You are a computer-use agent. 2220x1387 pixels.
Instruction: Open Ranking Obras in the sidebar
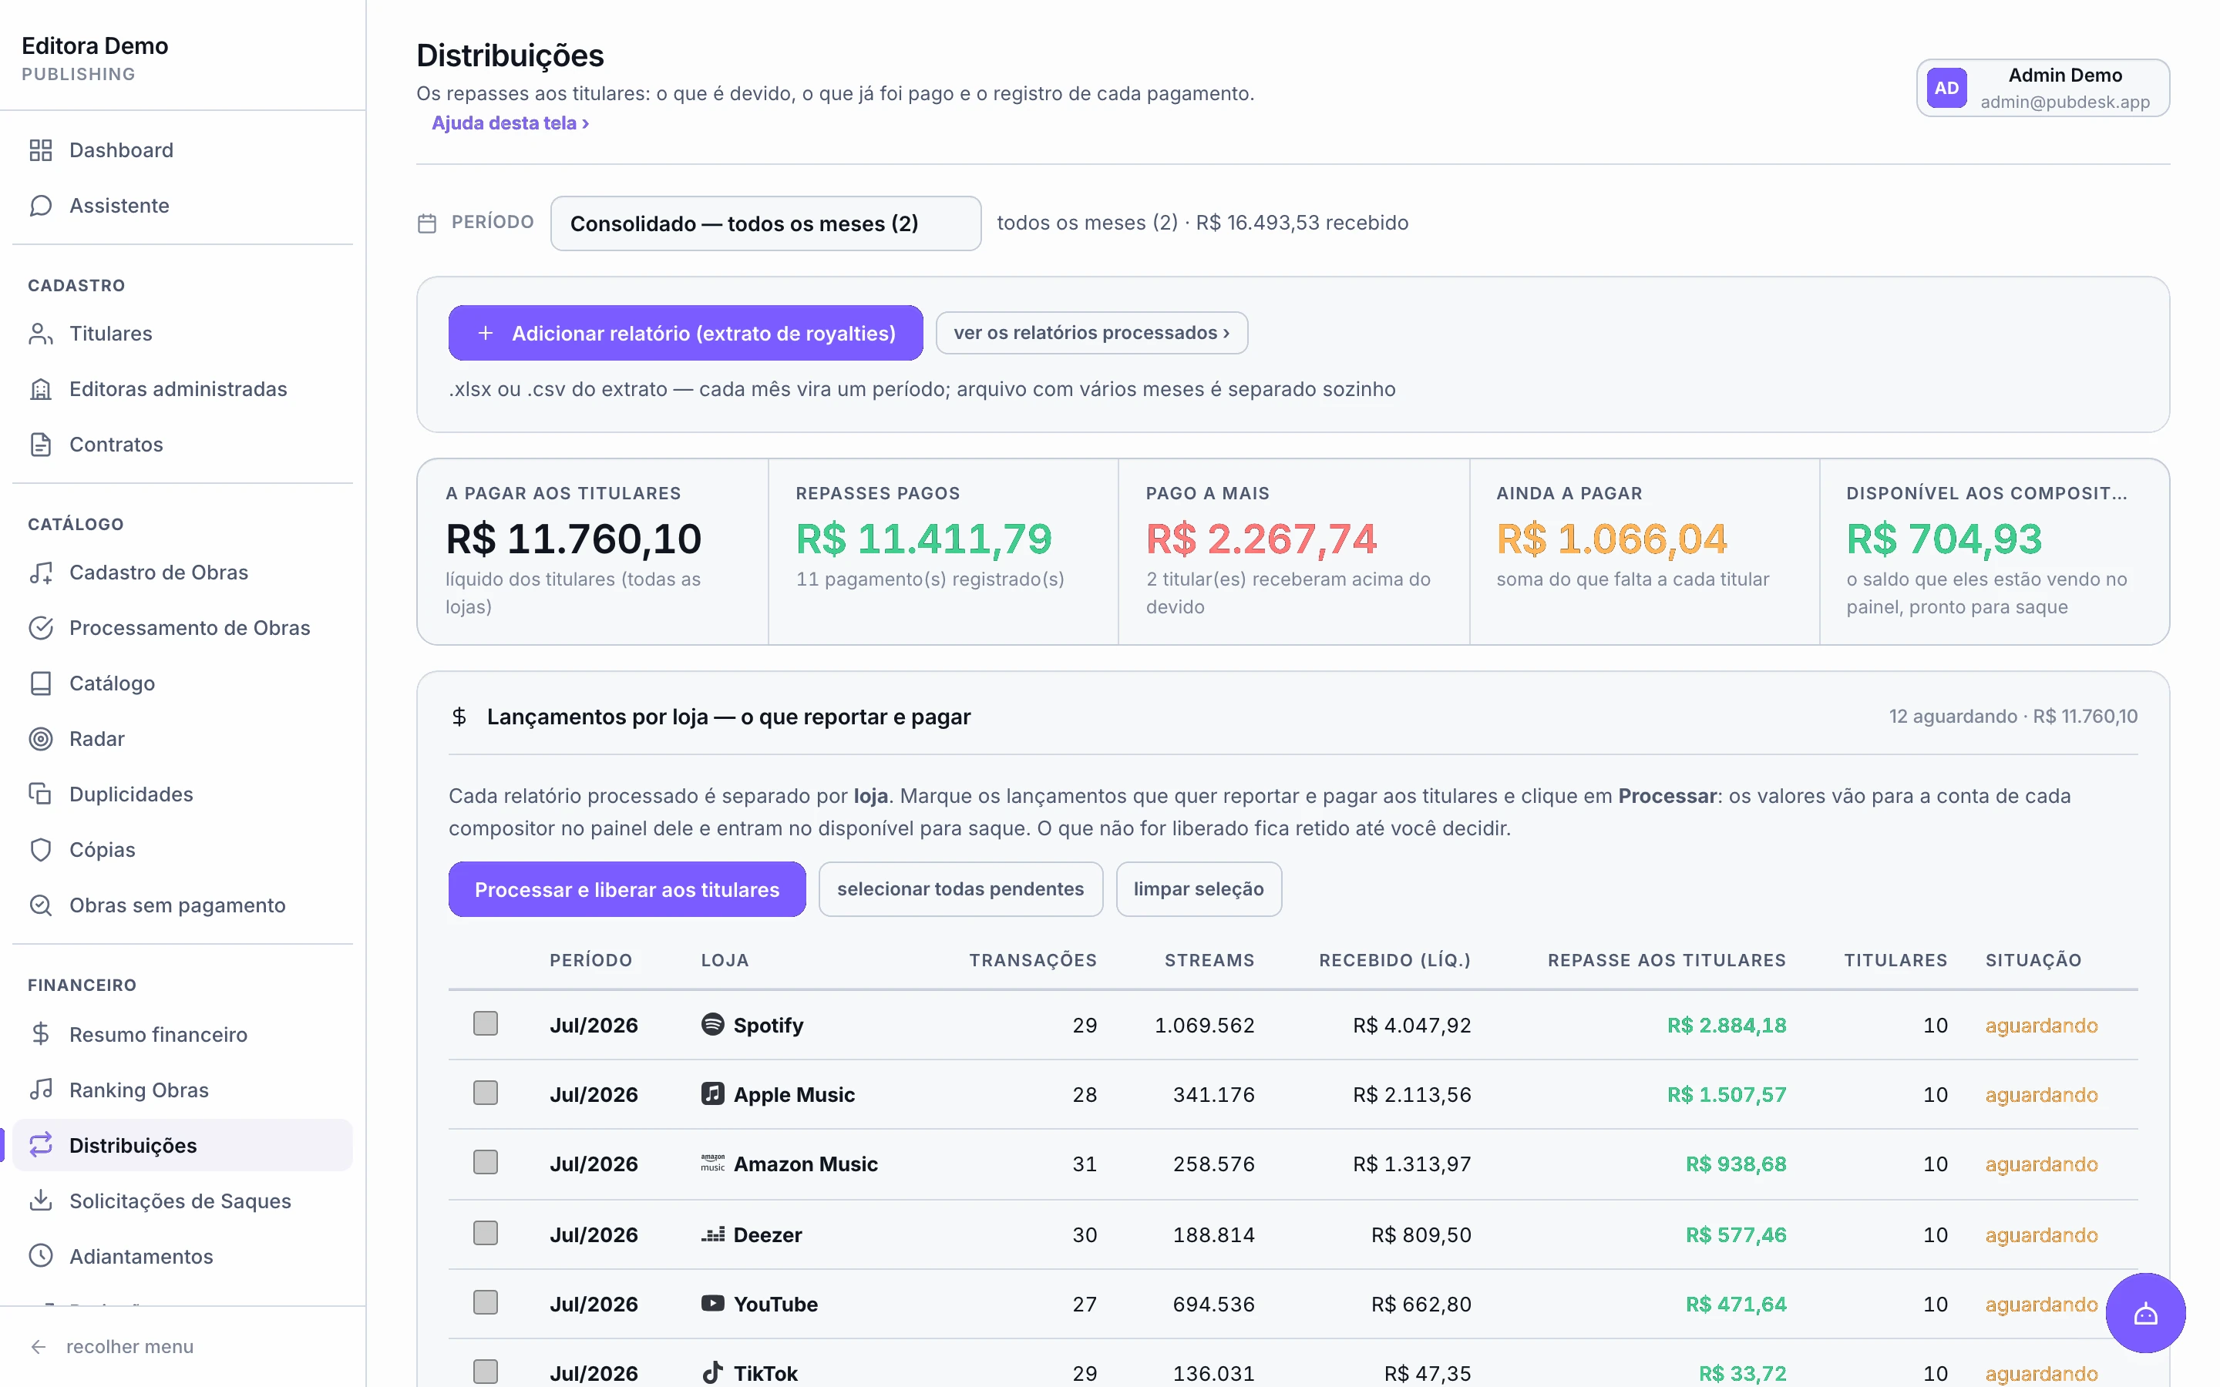tap(182, 1090)
